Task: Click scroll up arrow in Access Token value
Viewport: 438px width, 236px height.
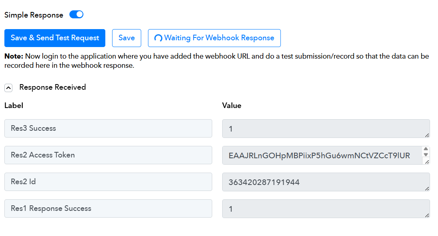Action: (426, 149)
